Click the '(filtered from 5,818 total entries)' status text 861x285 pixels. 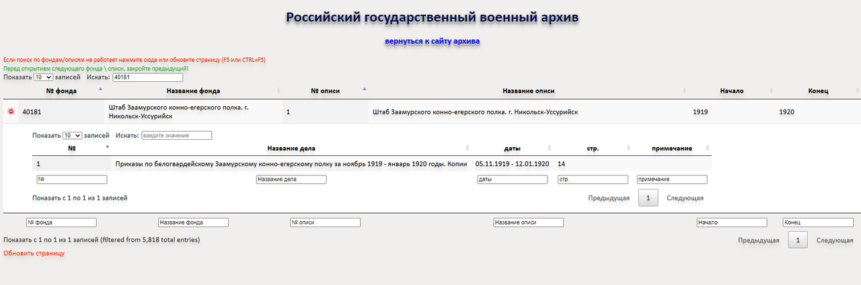click(x=150, y=239)
